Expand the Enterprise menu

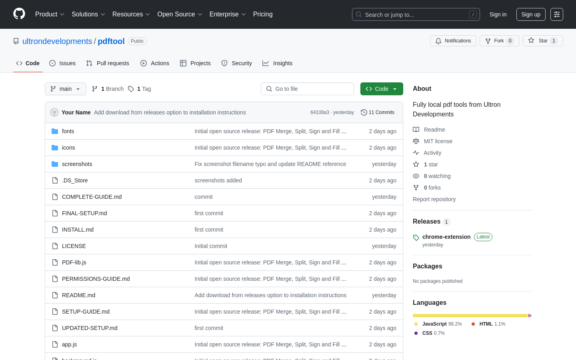pyautogui.click(x=228, y=14)
